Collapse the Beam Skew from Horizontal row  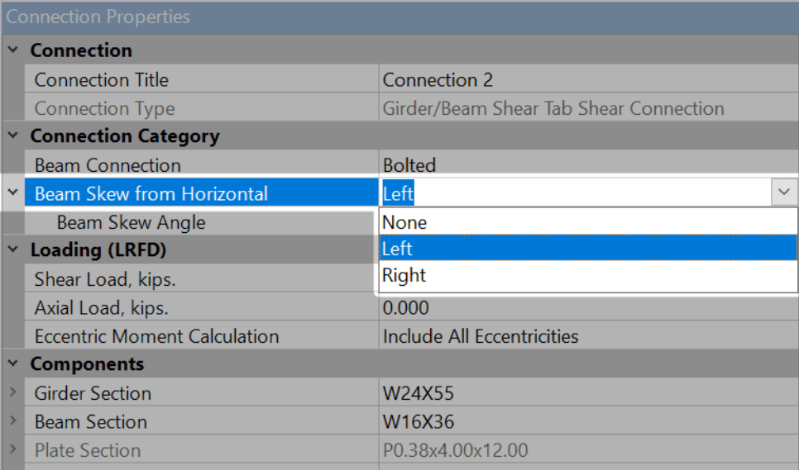coord(12,193)
